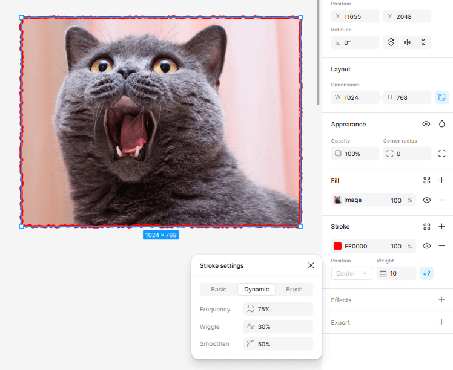Close the Stroke settings popup
Image resolution: width=453 pixels, height=370 pixels.
[311, 265]
